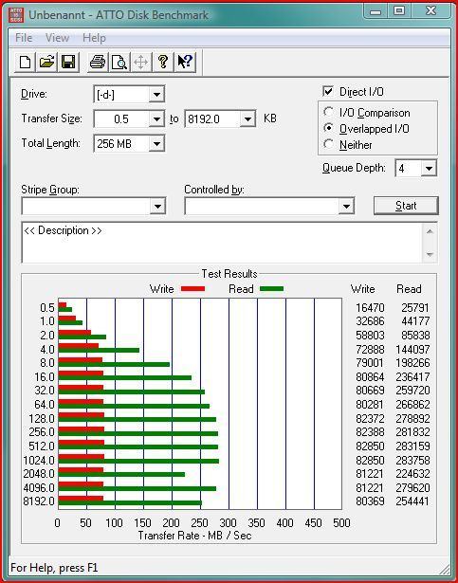Image resolution: width=458 pixels, height=583 pixels.
Task: Click write value 80369 in last row
Action: pos(370,501)
